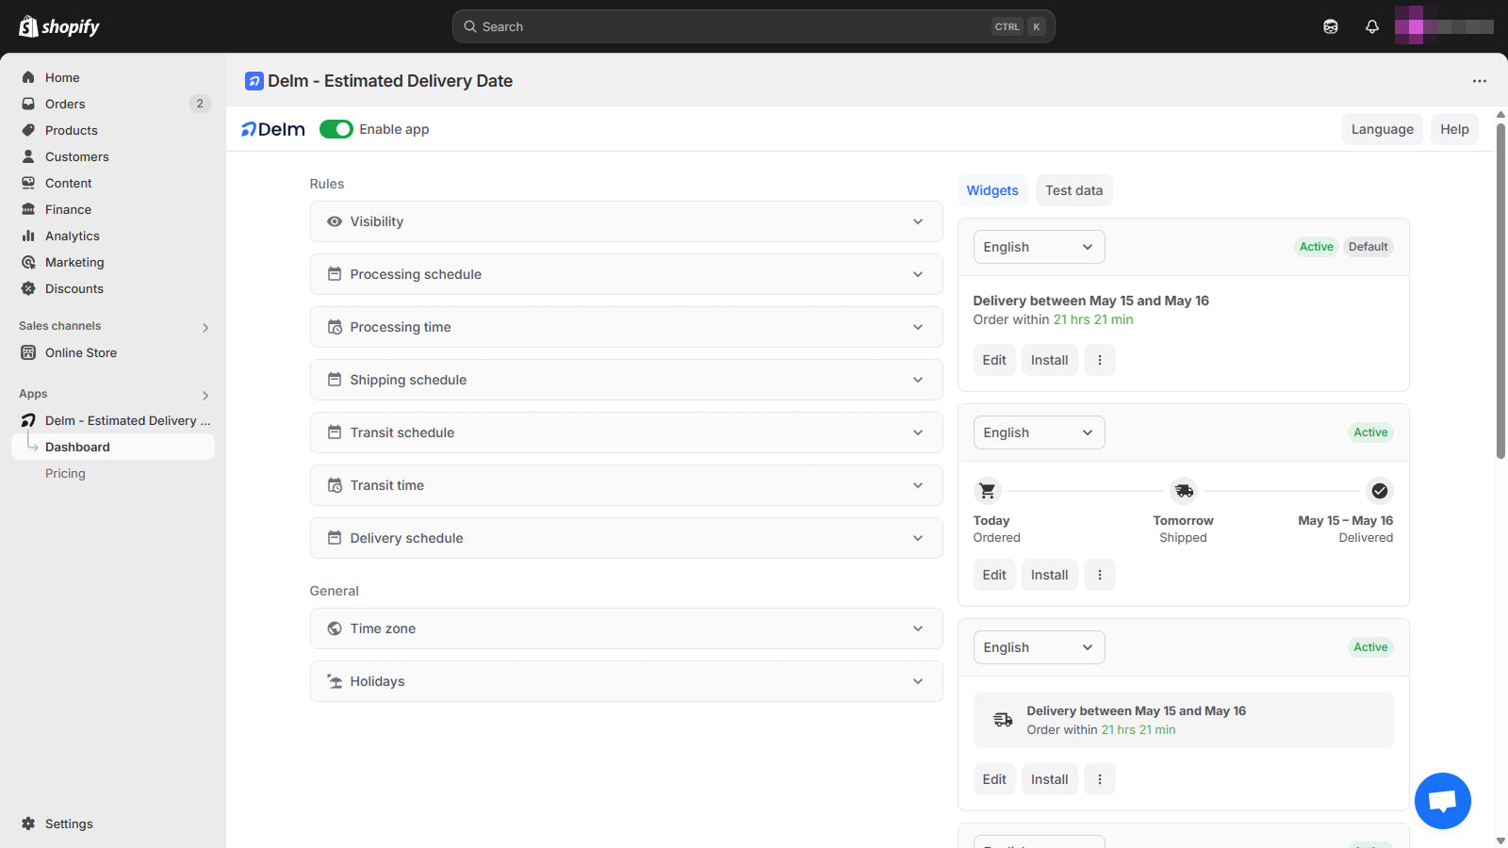Expand the Transit time rule
This screenshot has height=848, width=1508.
[x=626, y=485]
